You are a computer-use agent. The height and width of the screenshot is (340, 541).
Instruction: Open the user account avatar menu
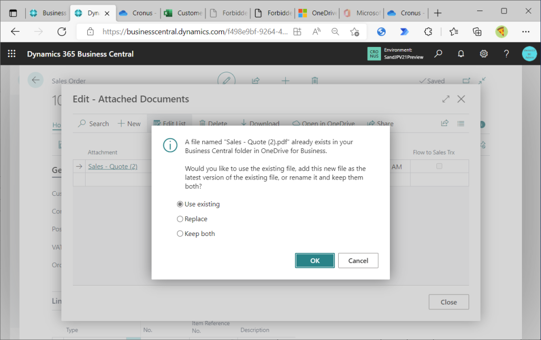click(529, 54)
